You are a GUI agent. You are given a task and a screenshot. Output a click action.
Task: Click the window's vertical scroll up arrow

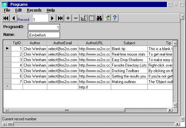click(x=182, y=17)
